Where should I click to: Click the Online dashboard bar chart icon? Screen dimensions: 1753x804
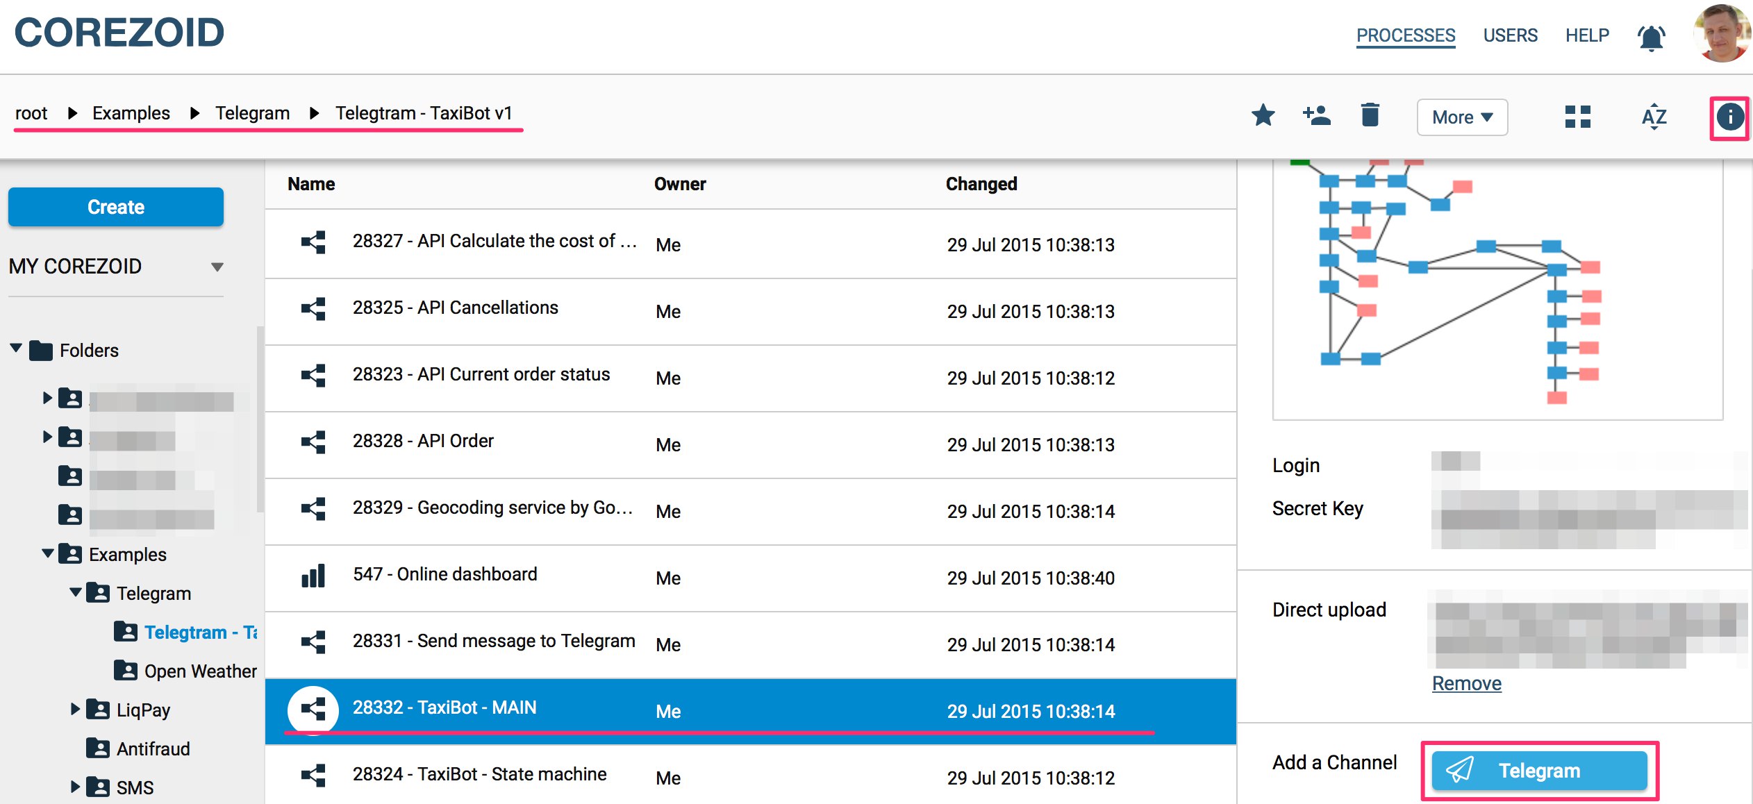pos(313,576)
